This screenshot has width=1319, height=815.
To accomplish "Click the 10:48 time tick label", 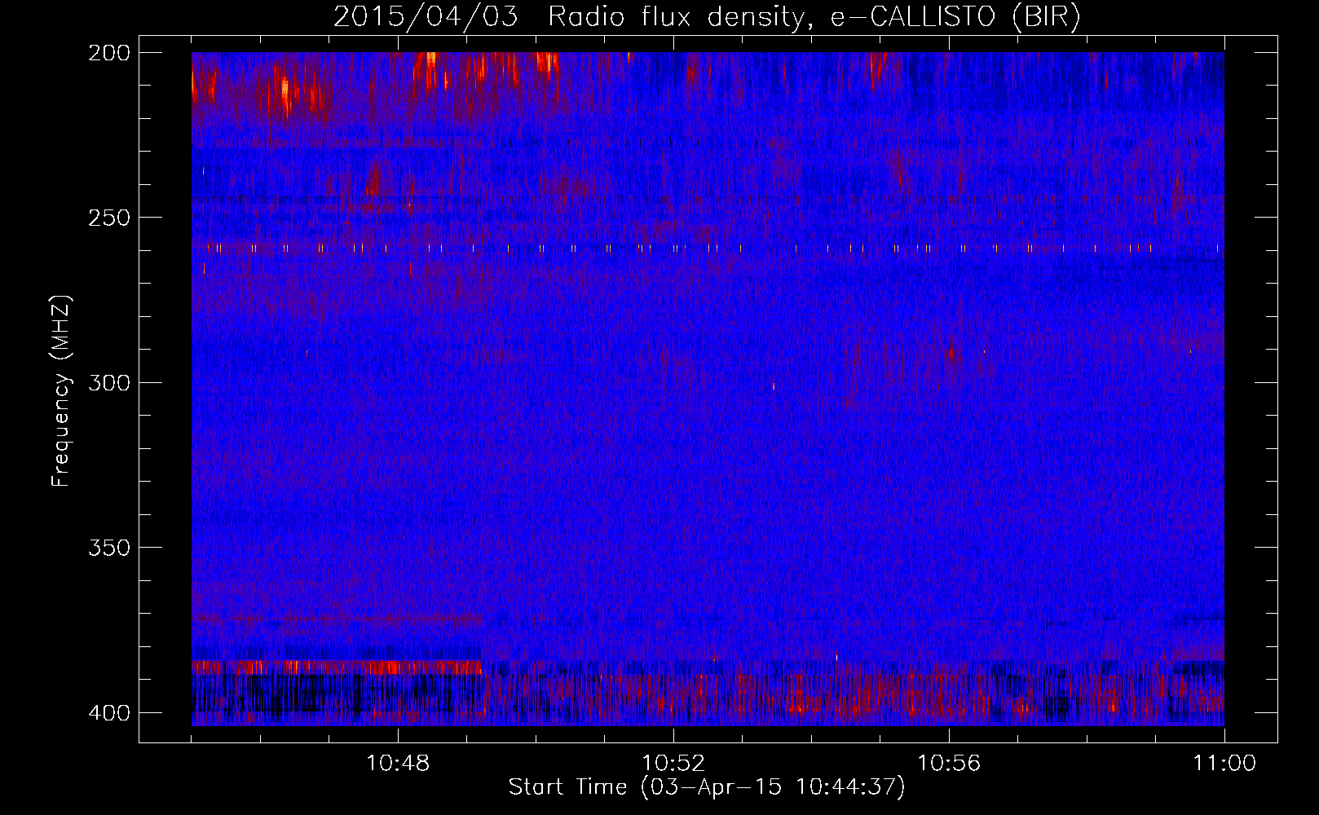I will point(398,764).
